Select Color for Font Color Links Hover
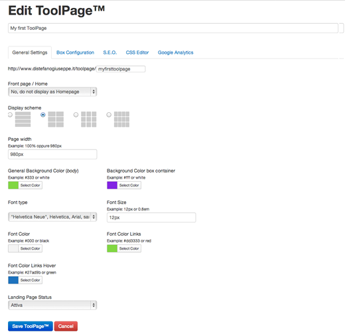This screenshot has height=336, width=353. pyautogui.click(x=30, y=280)
